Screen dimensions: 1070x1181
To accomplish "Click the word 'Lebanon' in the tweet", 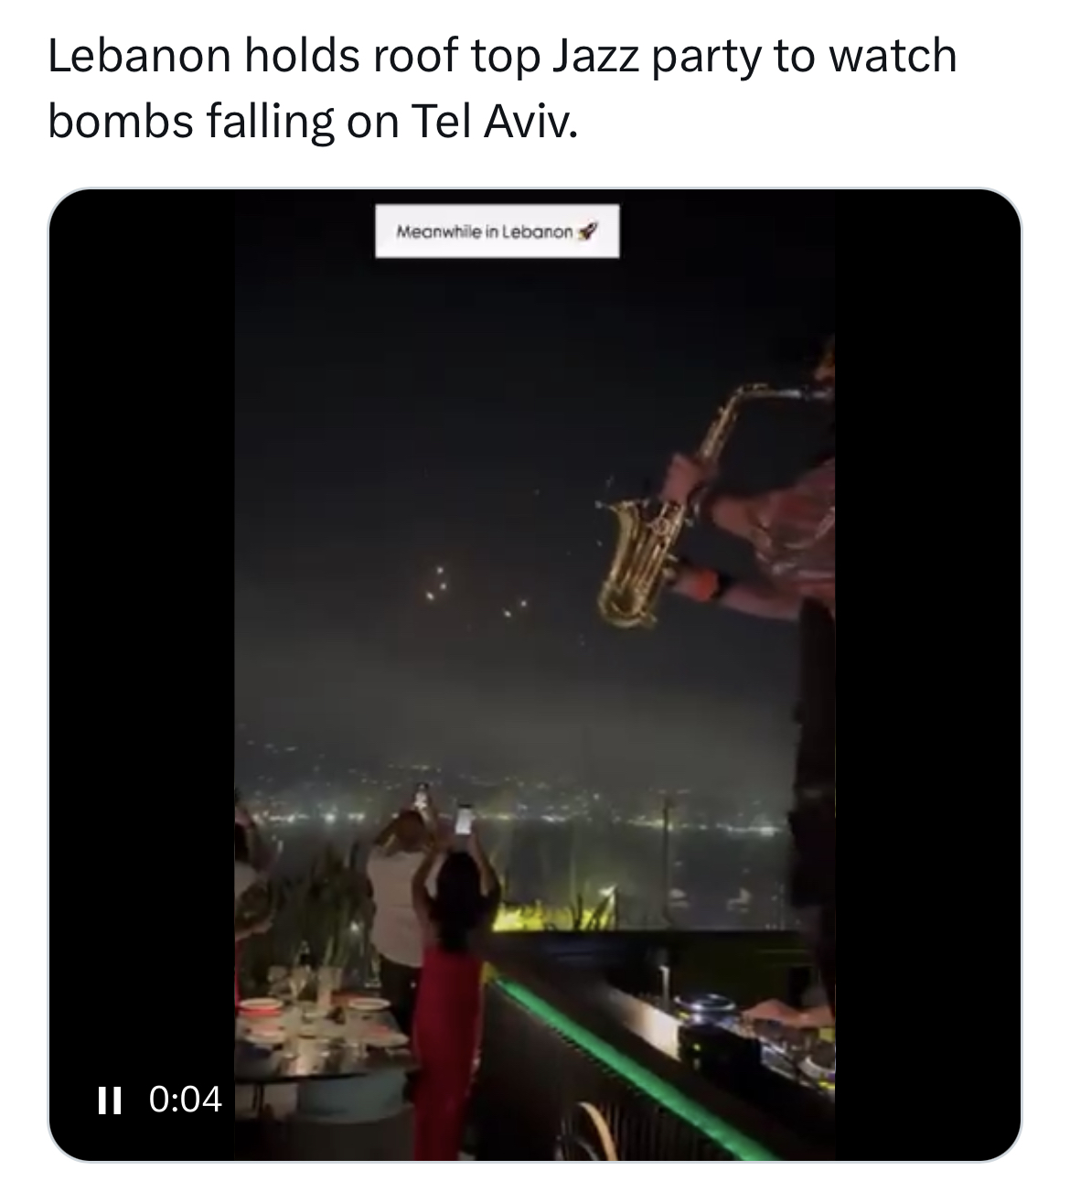I will [135, 57].
